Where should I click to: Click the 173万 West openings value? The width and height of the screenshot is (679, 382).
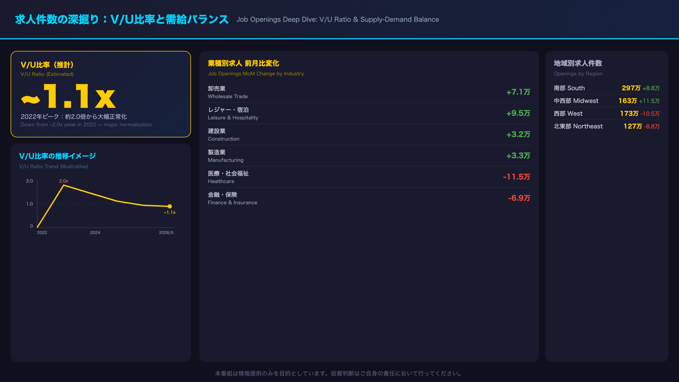coord(629,114)
